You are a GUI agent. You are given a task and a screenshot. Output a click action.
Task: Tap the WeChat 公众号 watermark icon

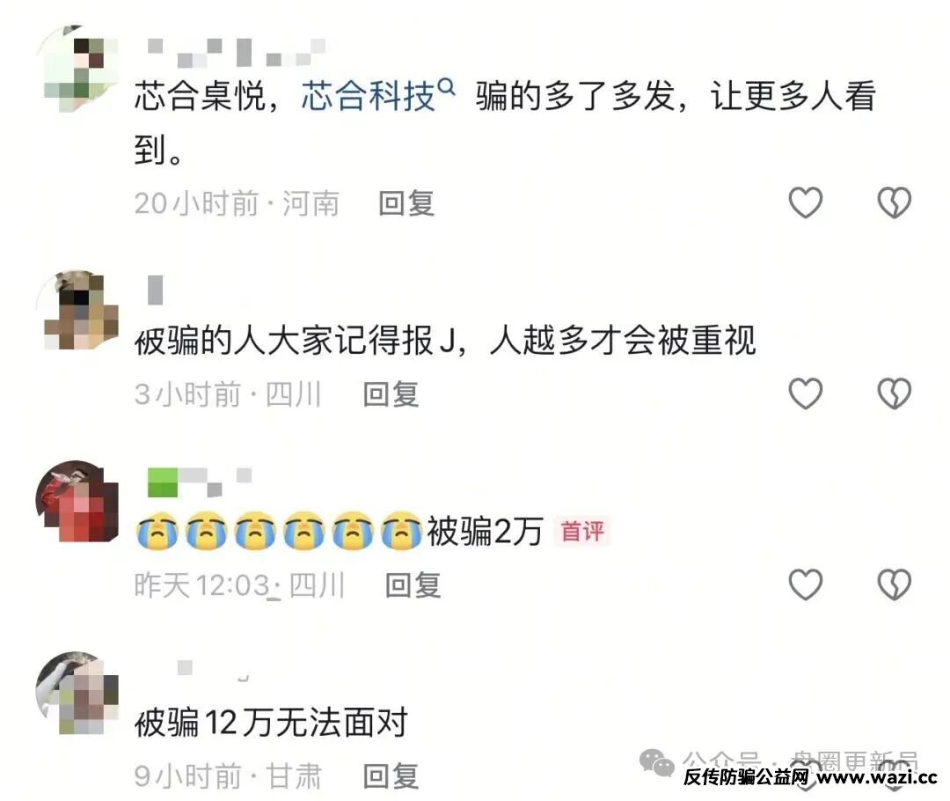point(657,762)
